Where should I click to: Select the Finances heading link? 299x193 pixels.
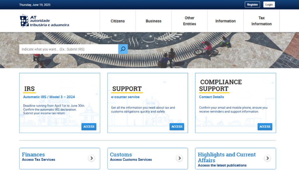click(x=33, y=154)
